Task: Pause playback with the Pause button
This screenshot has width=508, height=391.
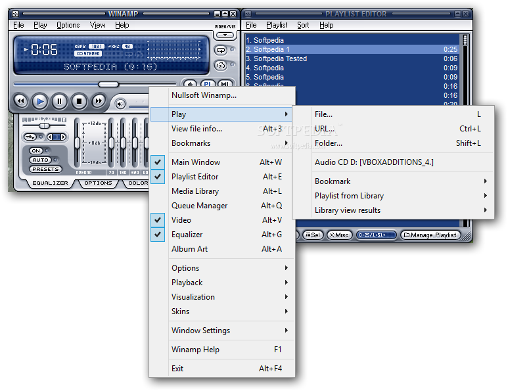Action: [x=59, y=101]
